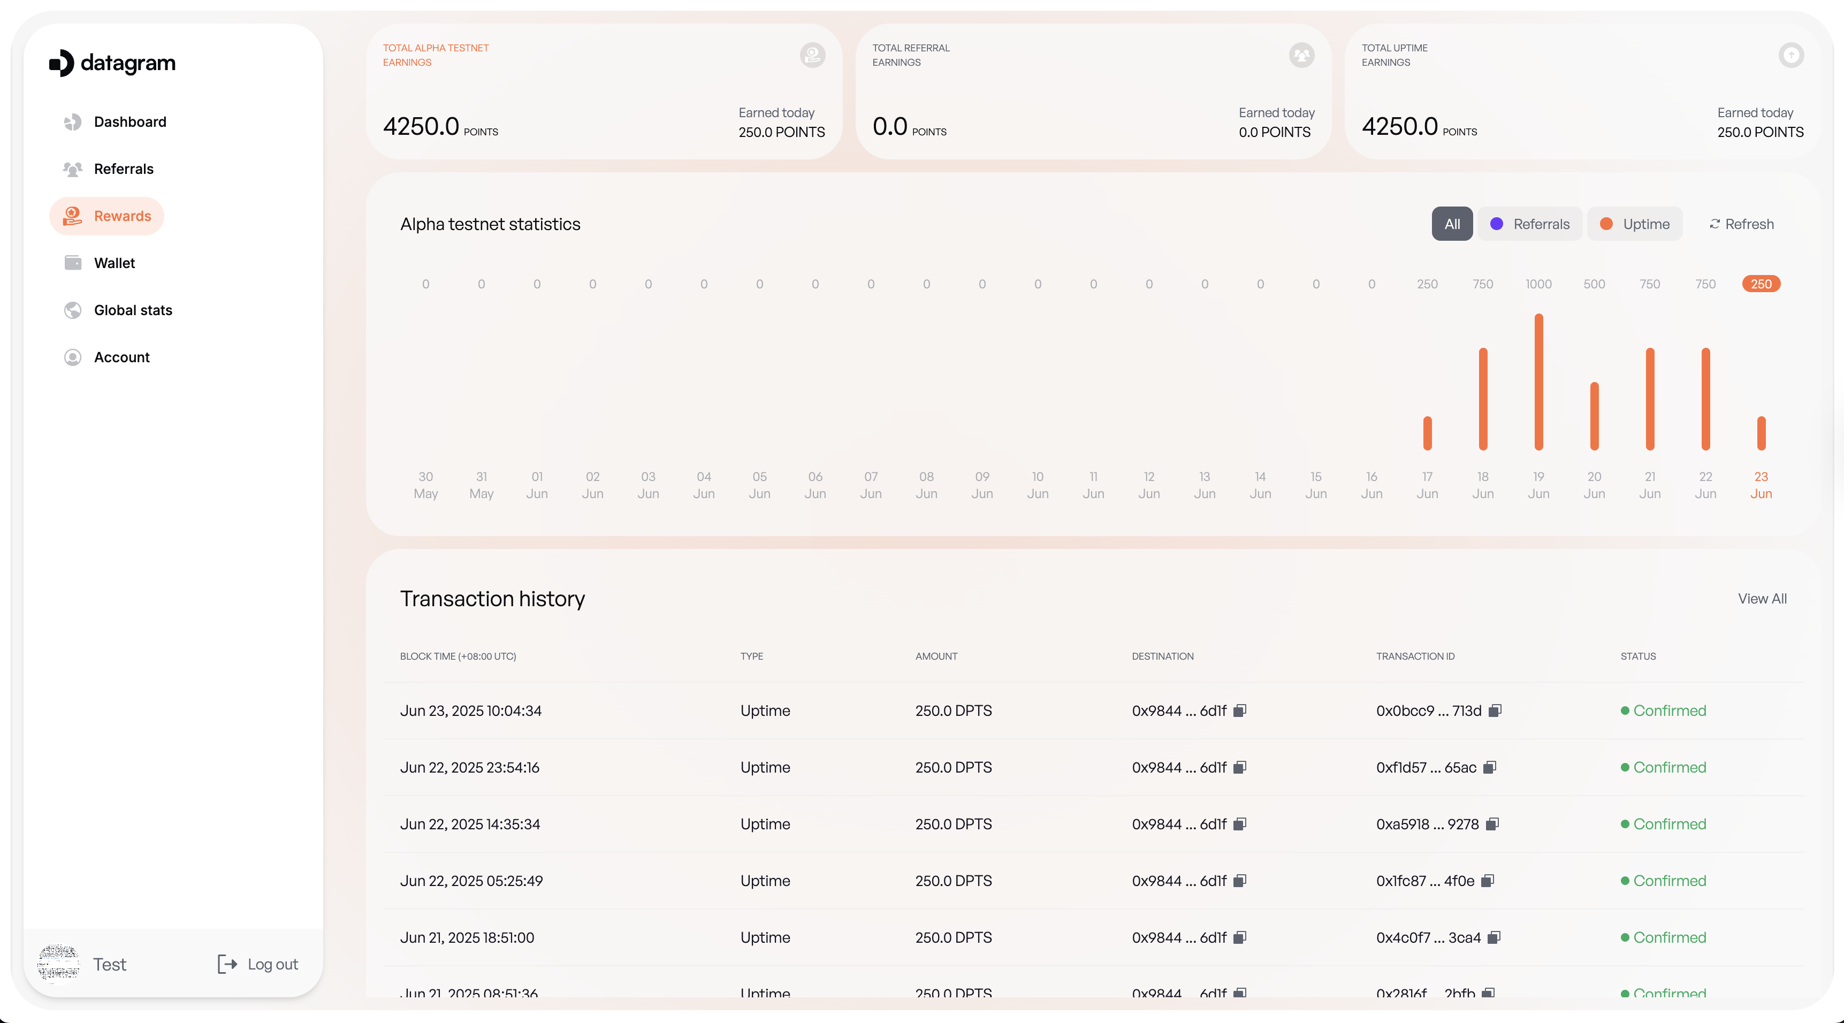Click the Total Alpha Testnet Earnings card icon
This screenshot has width=1844, height=1023.
[x=812, y=55]
